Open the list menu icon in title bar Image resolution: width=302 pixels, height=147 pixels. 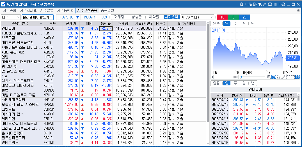[x=275, y=4]
